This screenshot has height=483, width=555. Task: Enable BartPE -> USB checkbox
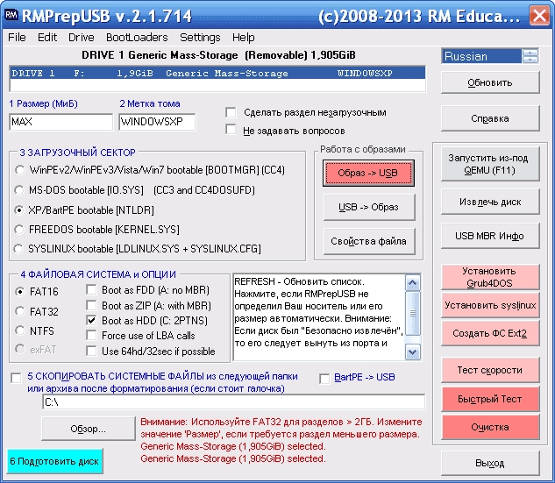coord(324,379)
